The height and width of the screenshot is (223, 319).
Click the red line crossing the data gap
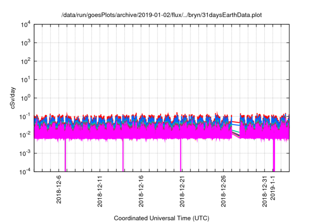pyautogui.click(x=236, y=122)
